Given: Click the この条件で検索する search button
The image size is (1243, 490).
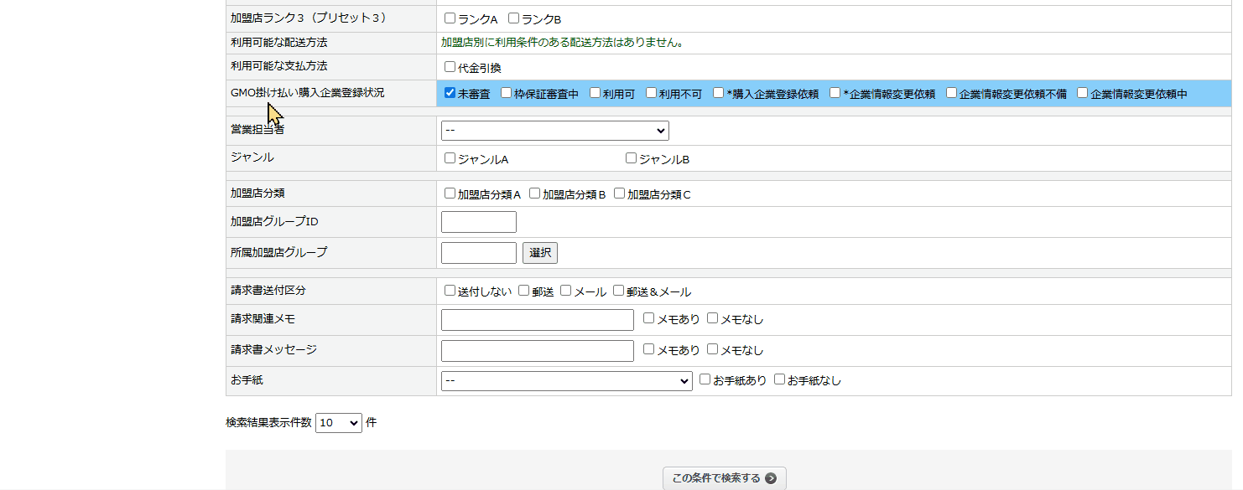Looking at the screenshot, I should (724, 478).
